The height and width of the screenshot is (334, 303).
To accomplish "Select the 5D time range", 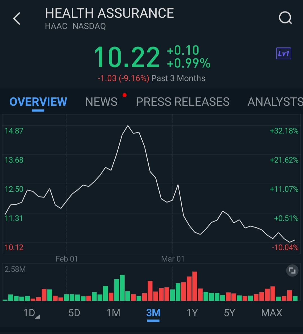I will [x=74, y=313].
